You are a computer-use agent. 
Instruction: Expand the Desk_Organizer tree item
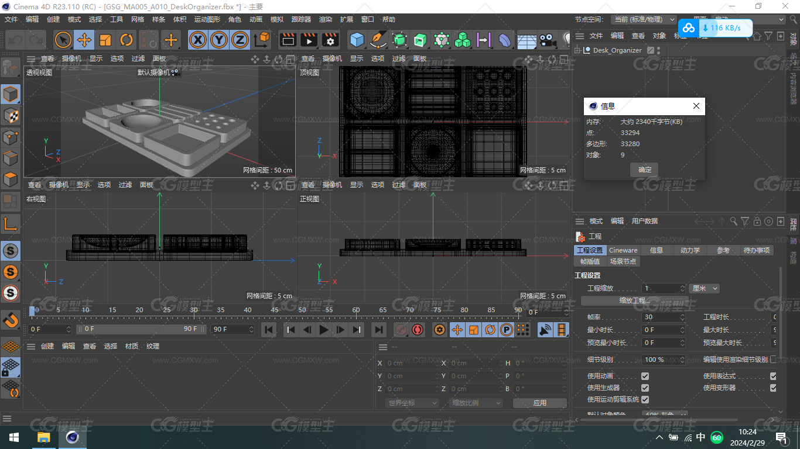click(577, 50)
